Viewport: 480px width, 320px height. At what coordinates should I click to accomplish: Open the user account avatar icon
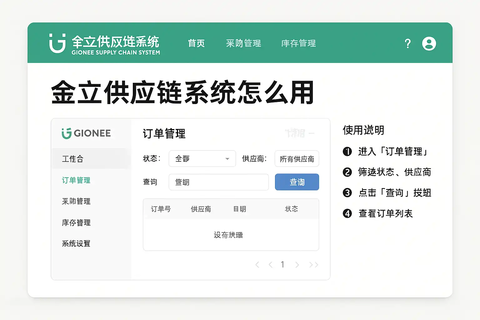[429, 43]
